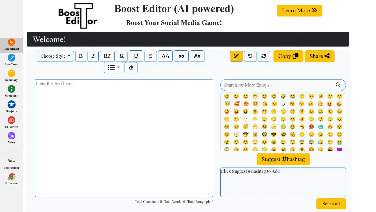
Task: Insert the smiling face with halo emoji
Action: point(227,104)
